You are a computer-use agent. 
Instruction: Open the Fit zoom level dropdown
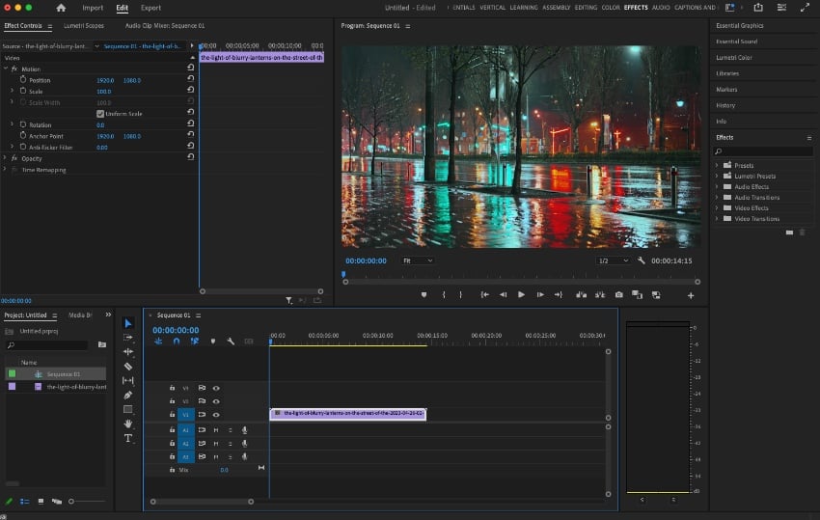417,260
